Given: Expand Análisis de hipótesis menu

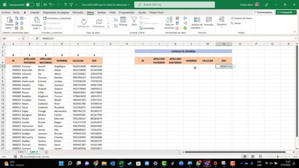Looking at the screenshot, I should [x=197, y=23].
